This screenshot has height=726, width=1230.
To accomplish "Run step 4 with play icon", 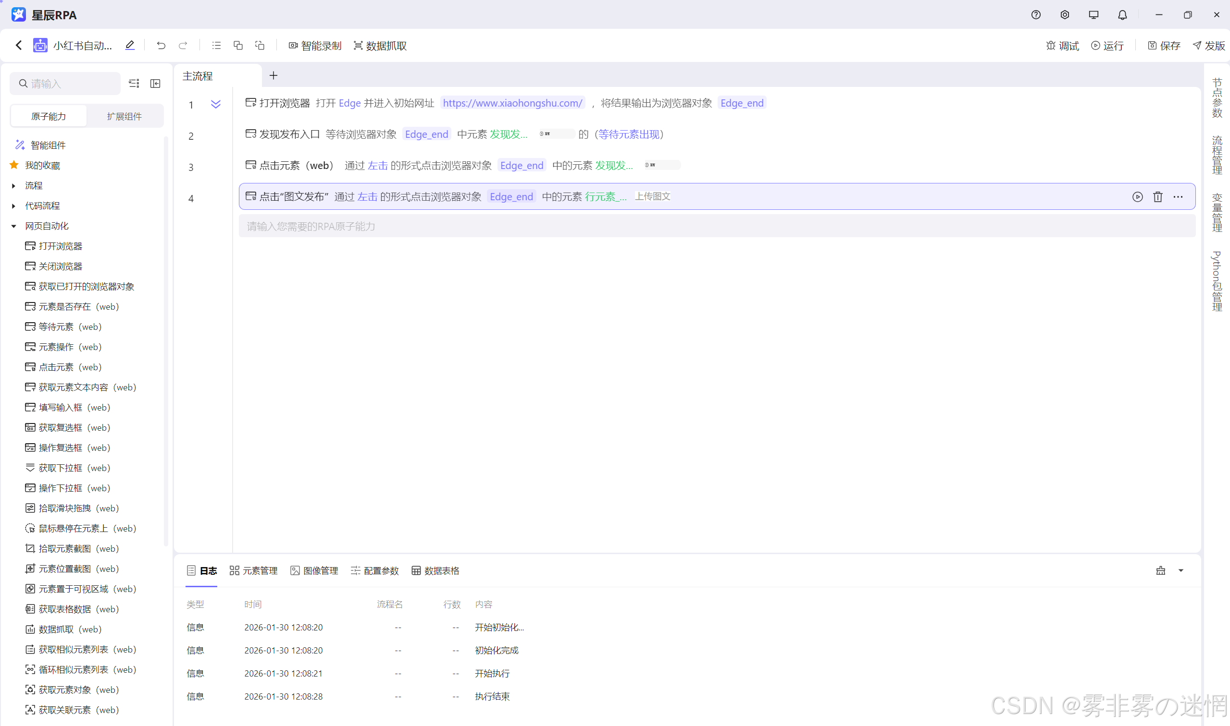I will coord(1137,197).
